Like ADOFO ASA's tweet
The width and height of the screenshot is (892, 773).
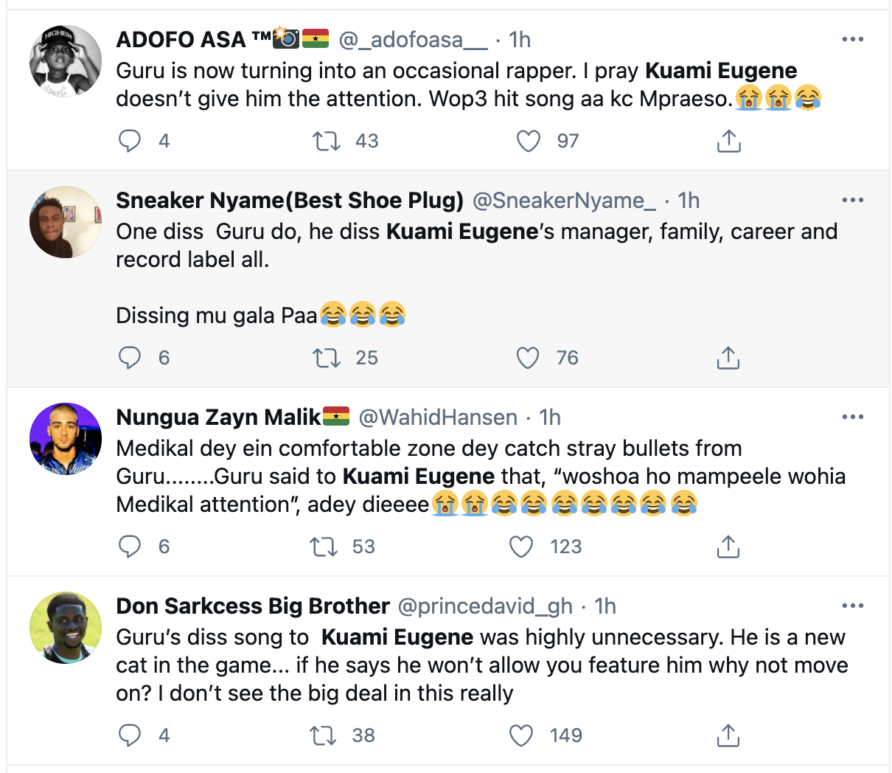(x=528, y=141)
